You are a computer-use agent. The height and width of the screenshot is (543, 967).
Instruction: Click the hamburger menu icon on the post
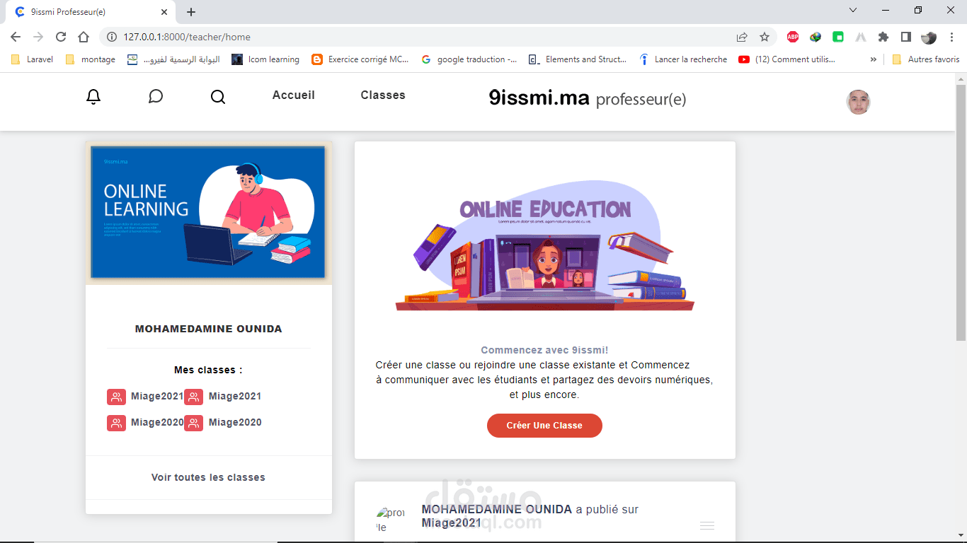pos(707,525)
